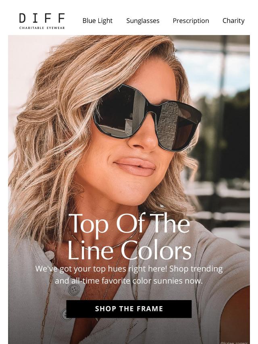Click the Top Of The Line Colors headline

(129, 236)
